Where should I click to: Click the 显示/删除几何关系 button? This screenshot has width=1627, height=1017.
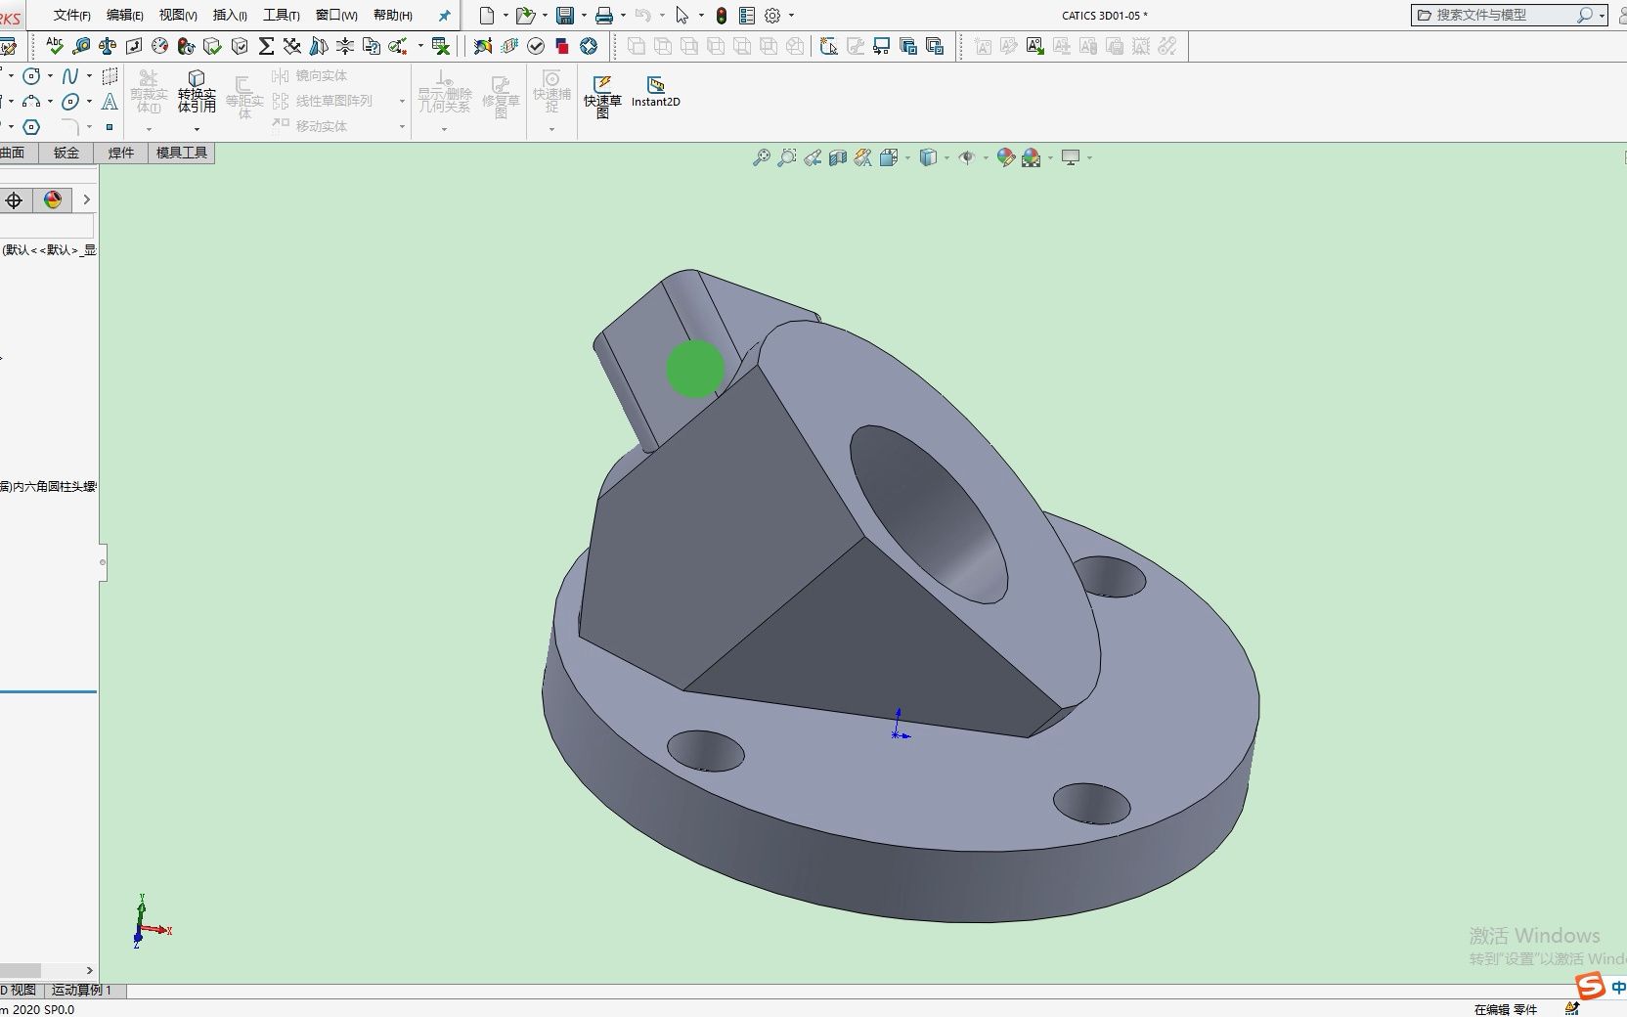click(x=445, y=93)
